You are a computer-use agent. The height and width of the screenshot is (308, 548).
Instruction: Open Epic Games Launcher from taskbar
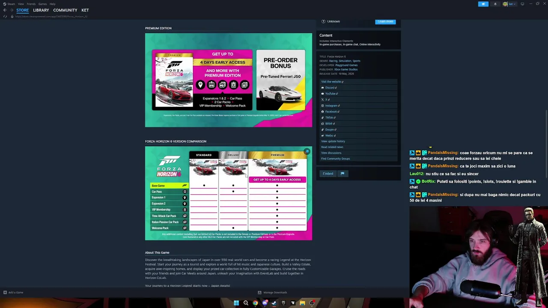(x=283, y=303)
